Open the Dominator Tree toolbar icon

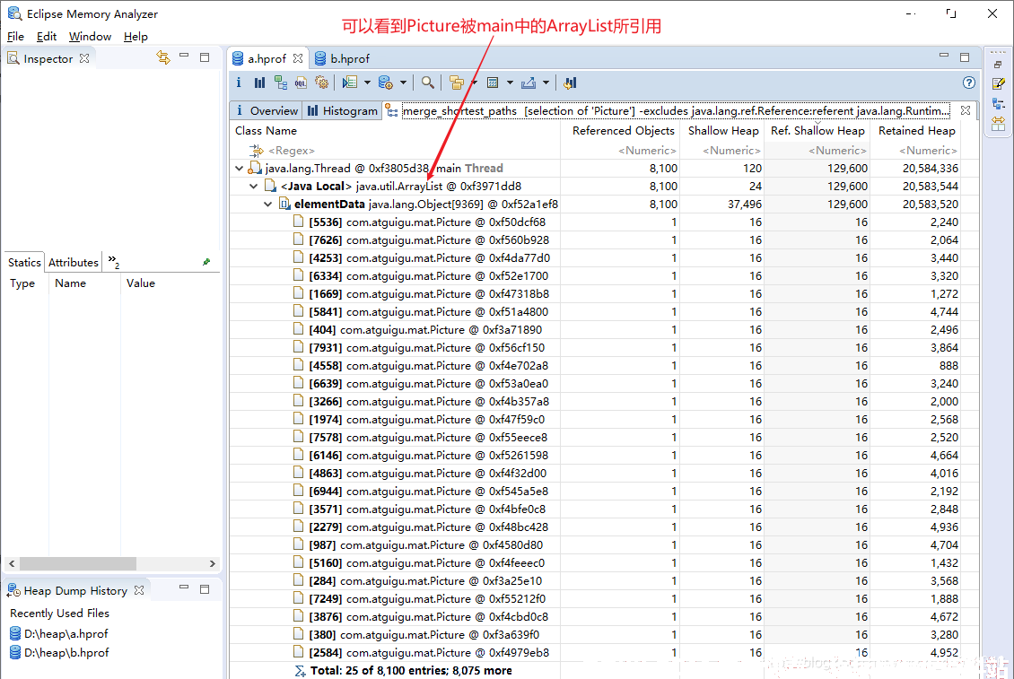(280, 83)
